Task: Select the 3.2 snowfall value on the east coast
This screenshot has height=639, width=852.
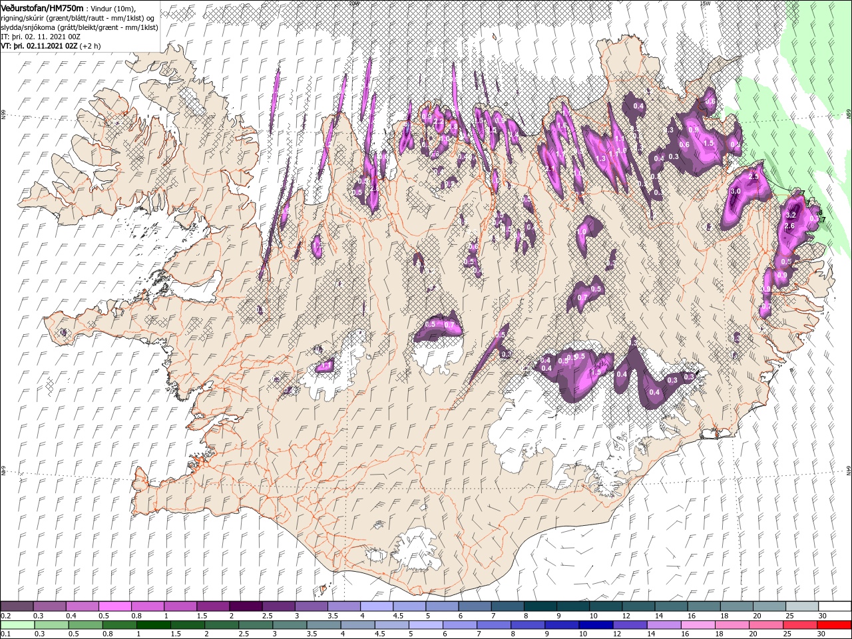Action: tap(791, 215)
